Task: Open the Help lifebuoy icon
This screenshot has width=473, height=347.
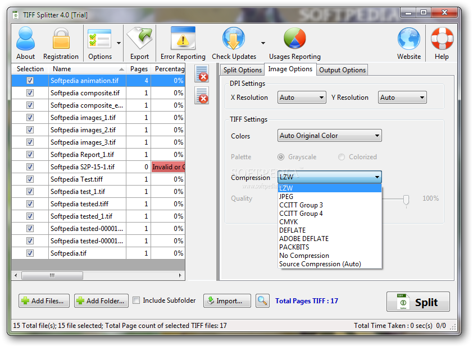Action: 442,43
